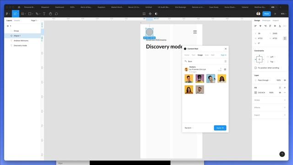
Task: Remove the CACACA fill with minus icon
Action: pyautogui.click(x=285, y=93)
